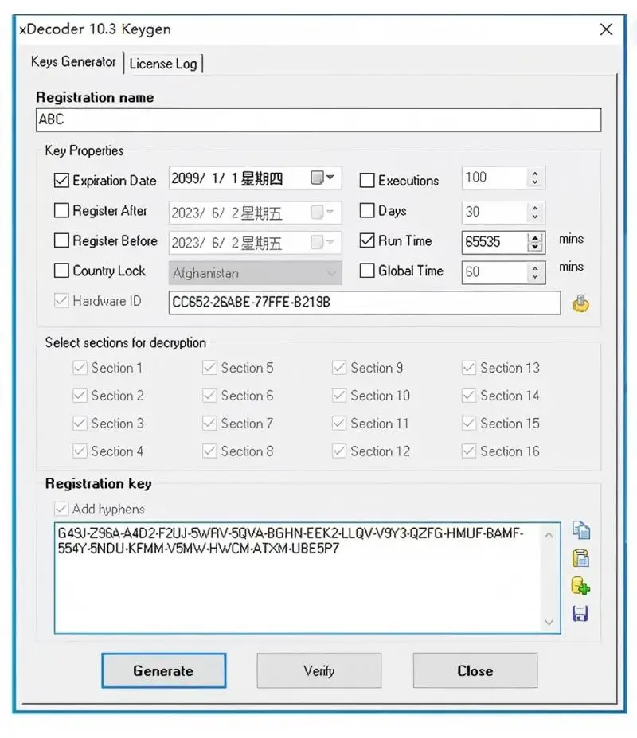Click the paste clipboard icon beside key box

pyautogui.click(x=581, y=558)
